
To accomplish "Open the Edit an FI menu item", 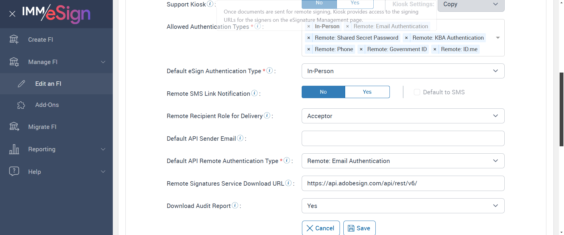I will pos(48,84).
